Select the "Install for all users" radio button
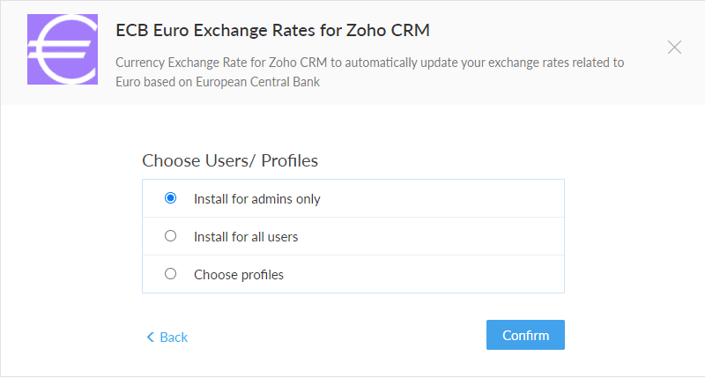Screen dimensions: 705x378 (x=170, y=236)
